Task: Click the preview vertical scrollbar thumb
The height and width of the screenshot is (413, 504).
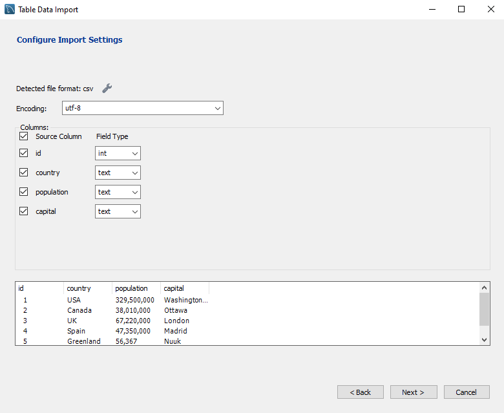Action: 484,309
